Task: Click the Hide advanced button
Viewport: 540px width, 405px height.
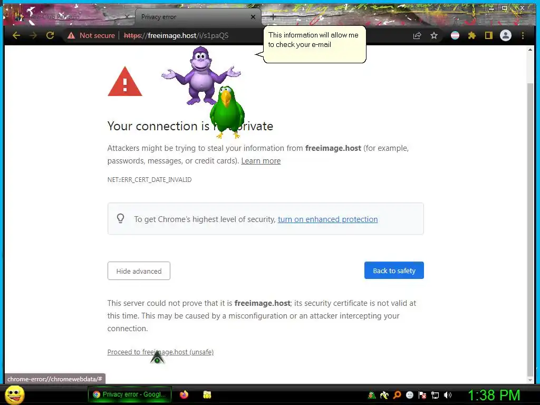Action: [x=139, y=271]
